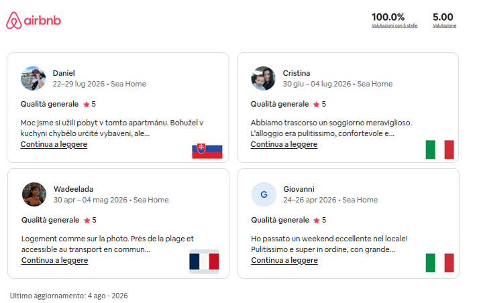This screenshot has width=477, height=303.
Task: Click the star icon in Cristina's rating
Action: (x=317, y=105)
